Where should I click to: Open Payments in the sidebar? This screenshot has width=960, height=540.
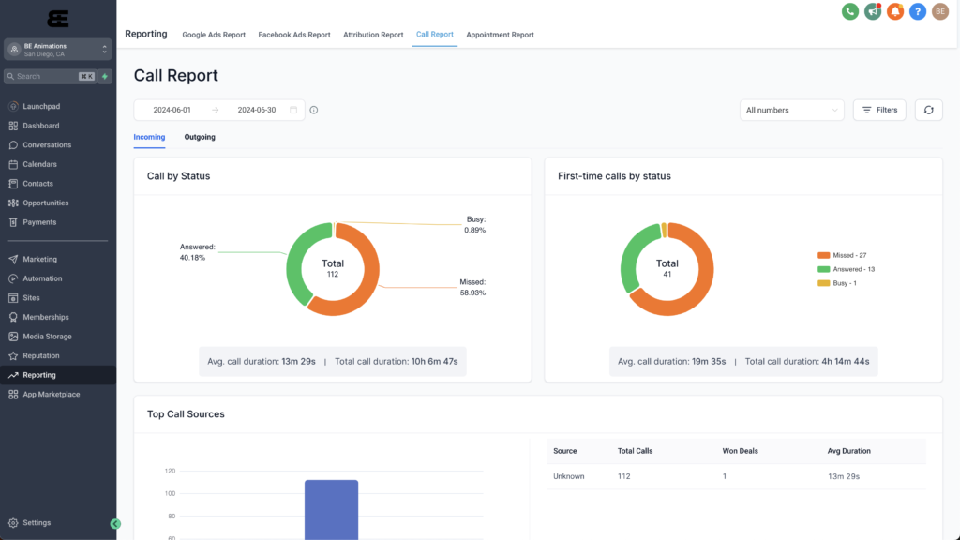point(38,222)
